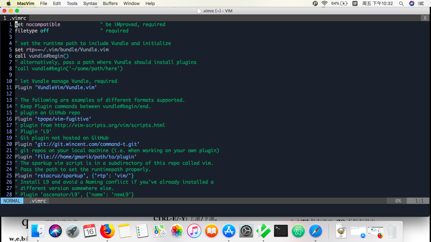Viewport: 431px width, 242px height.
Task: Open the App Store in Dock
Action: coord(229,231)
